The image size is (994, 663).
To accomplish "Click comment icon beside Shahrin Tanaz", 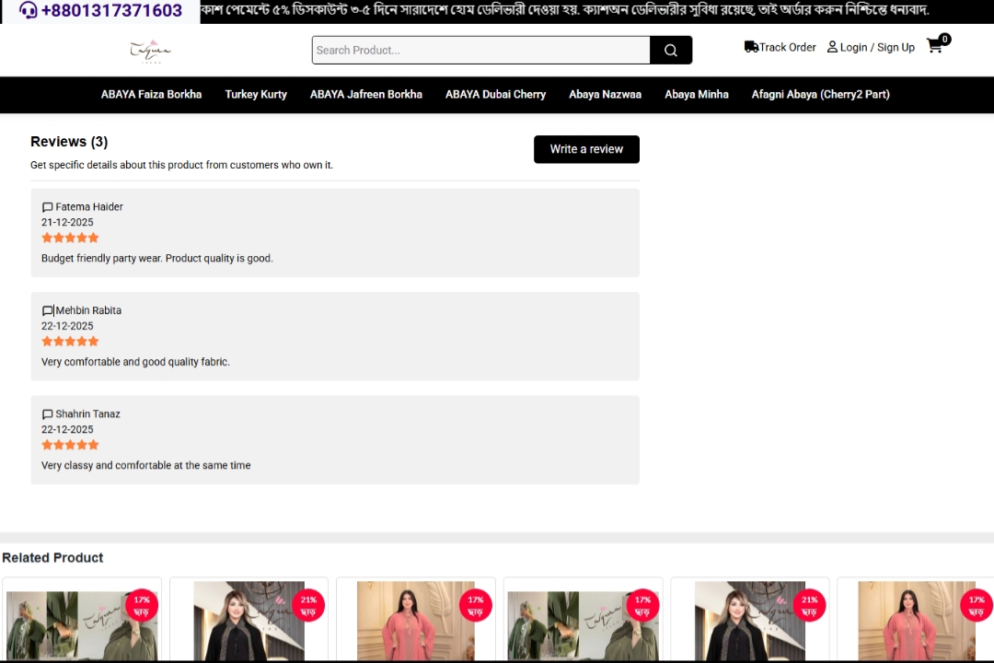I will (x=47, y=414).
